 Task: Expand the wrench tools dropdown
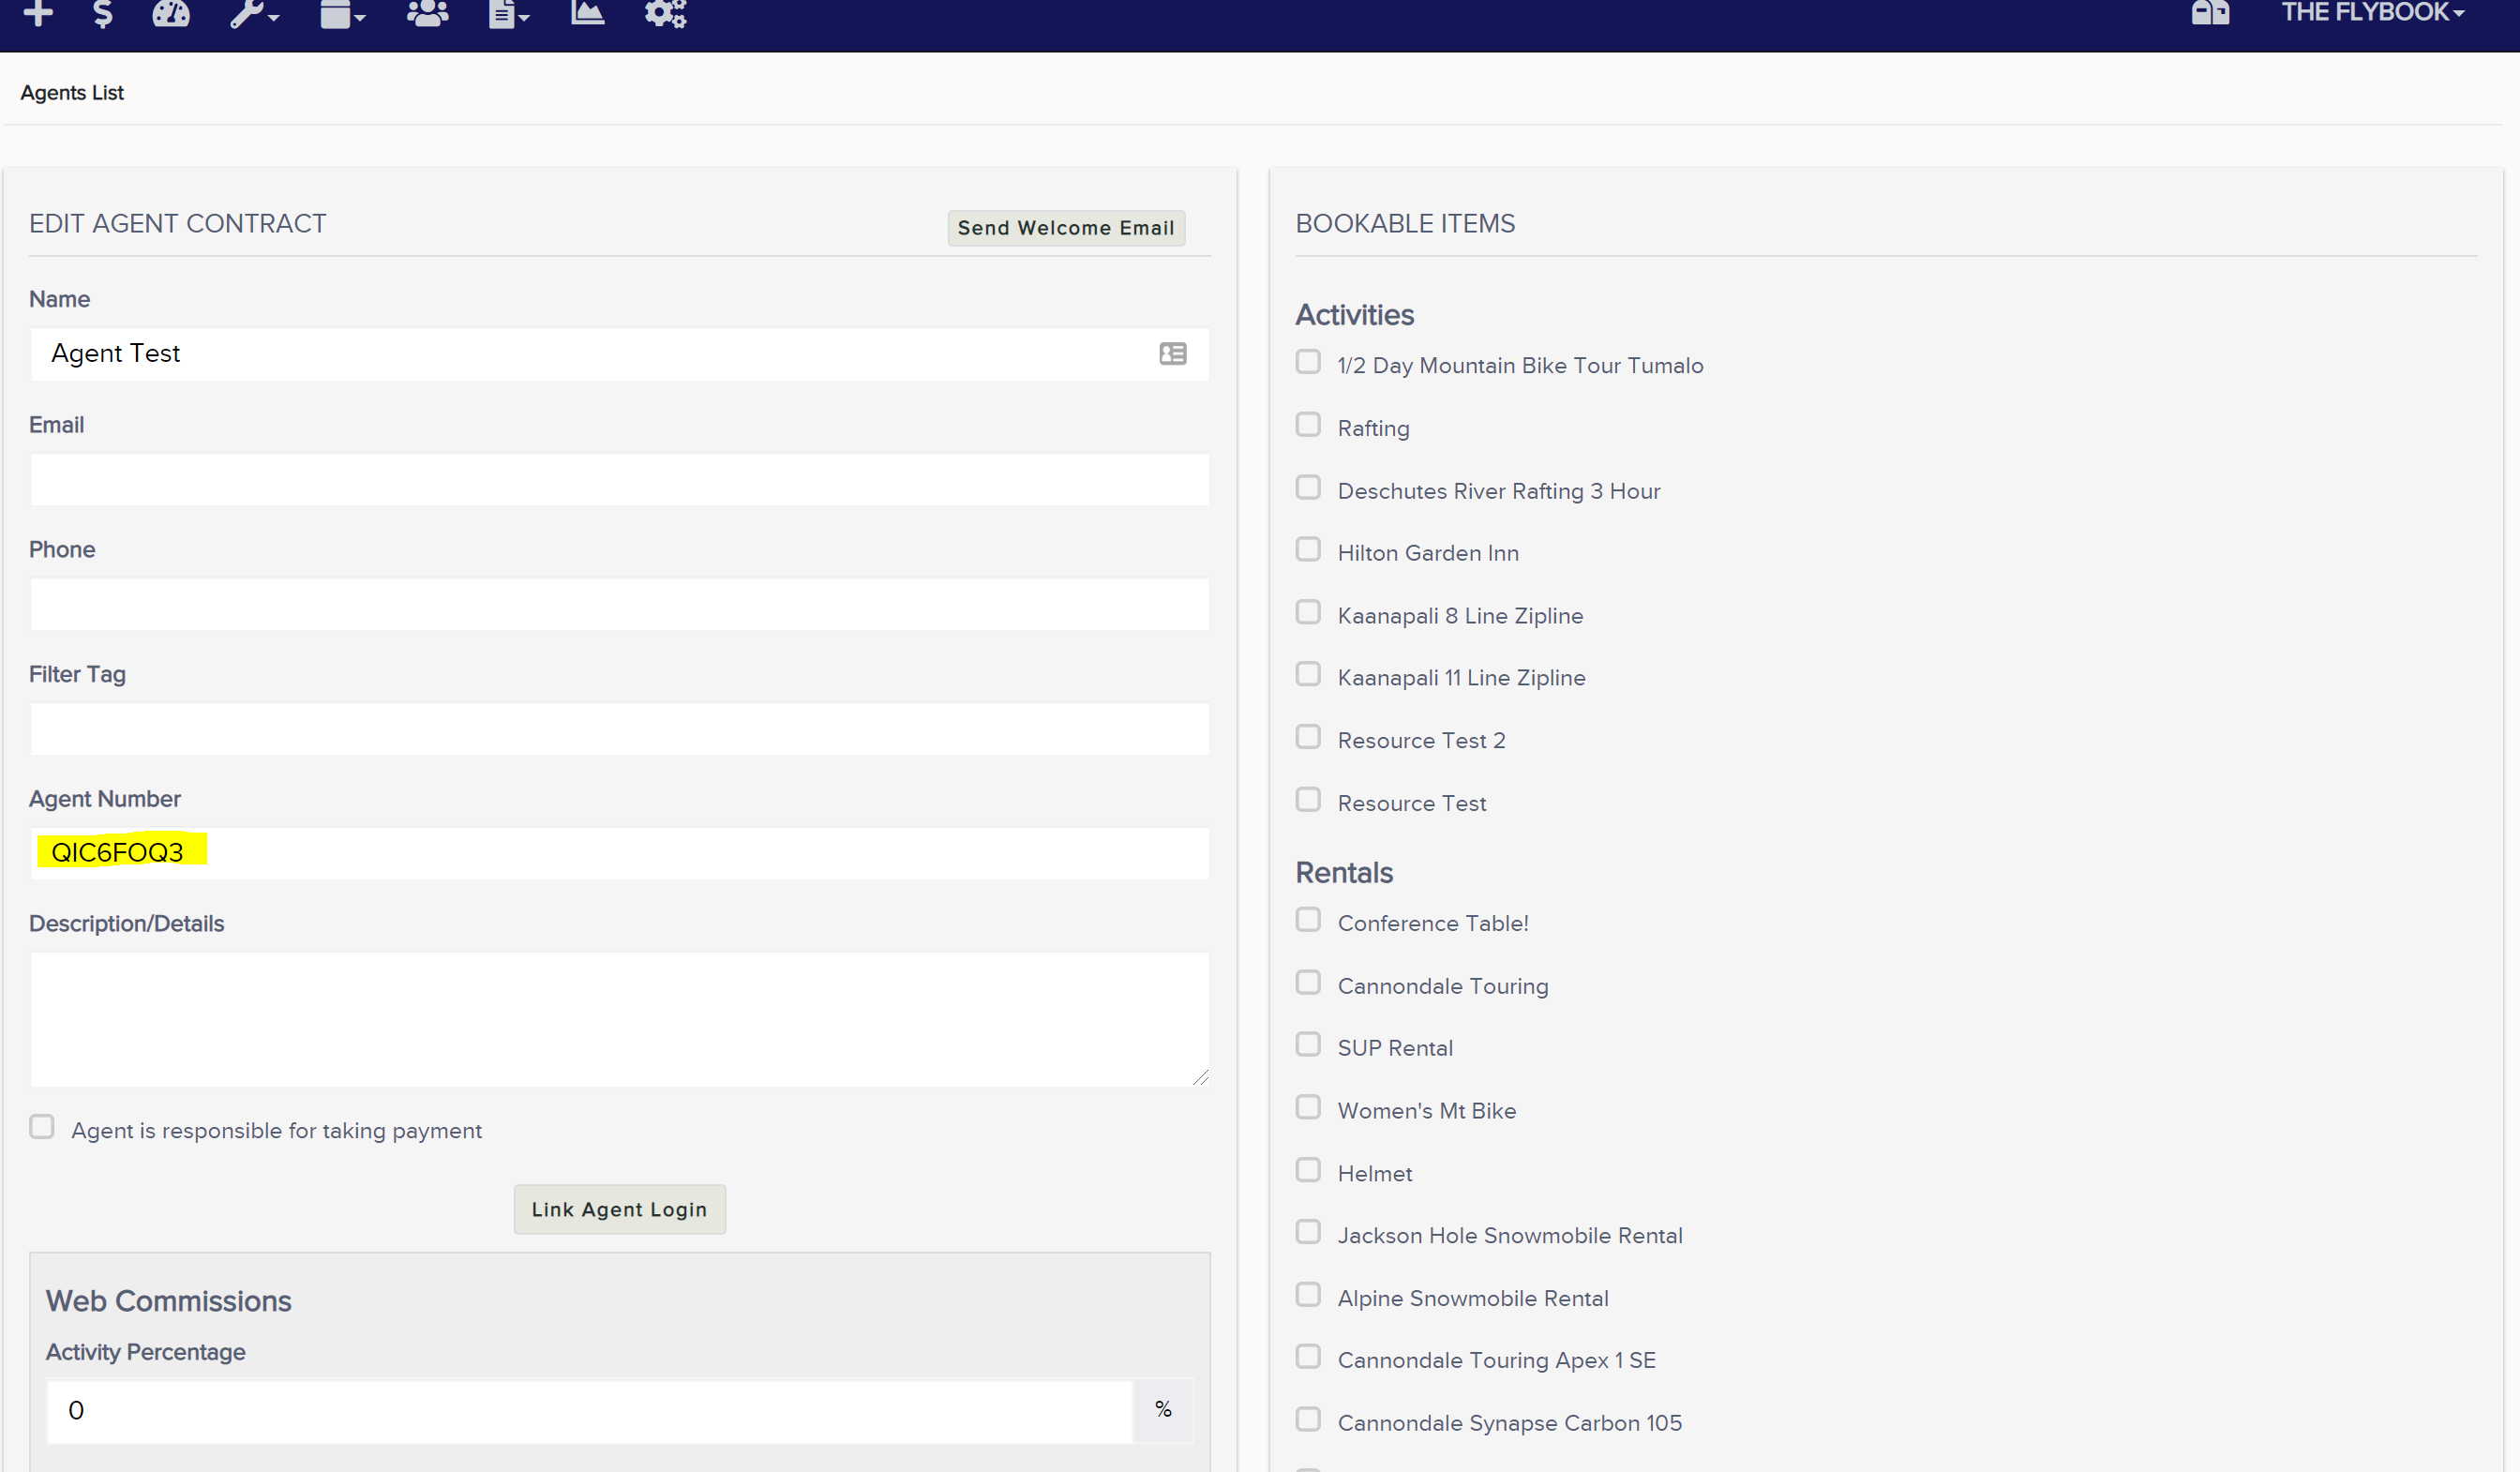254,13
